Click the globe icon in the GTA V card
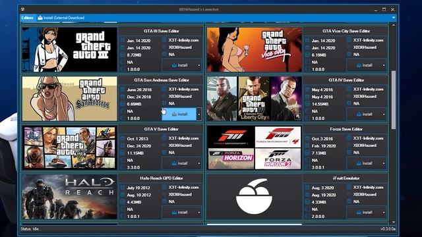 164,138
